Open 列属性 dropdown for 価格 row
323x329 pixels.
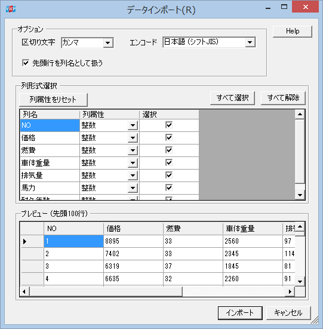click(x=133, y=138)
